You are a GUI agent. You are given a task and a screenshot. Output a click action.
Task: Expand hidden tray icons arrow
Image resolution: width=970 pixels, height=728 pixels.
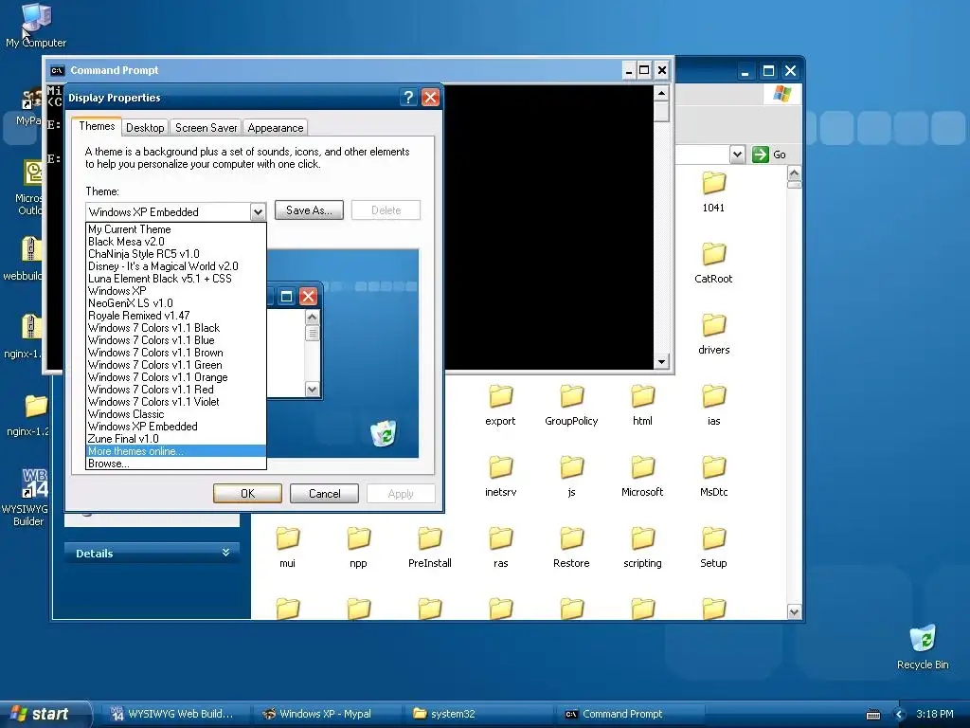900,715
